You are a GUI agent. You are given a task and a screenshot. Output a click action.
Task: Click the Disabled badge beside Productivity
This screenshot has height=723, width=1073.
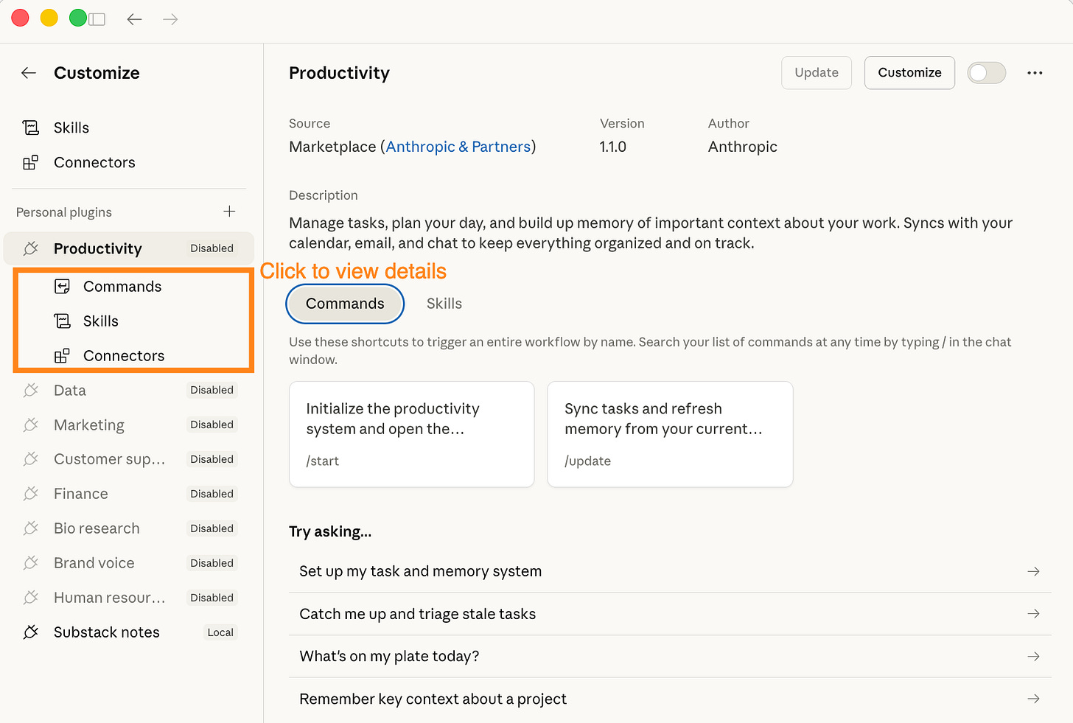(x=212, y=248)
